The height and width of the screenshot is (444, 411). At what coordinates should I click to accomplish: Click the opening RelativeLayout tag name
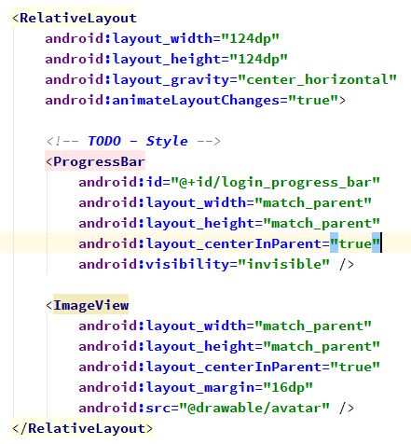[78, 18]
